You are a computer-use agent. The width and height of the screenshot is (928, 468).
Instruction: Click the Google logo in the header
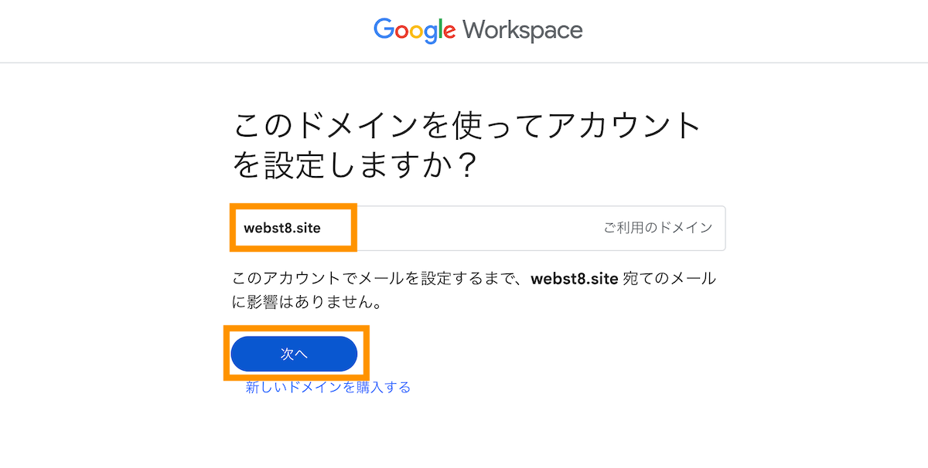(x=415, y=30)
